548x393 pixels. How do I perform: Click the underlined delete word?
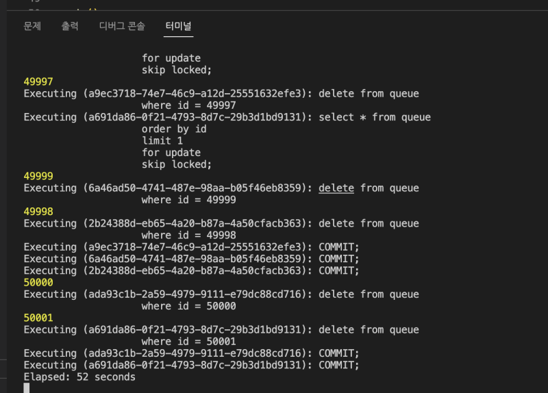(336, 188)
